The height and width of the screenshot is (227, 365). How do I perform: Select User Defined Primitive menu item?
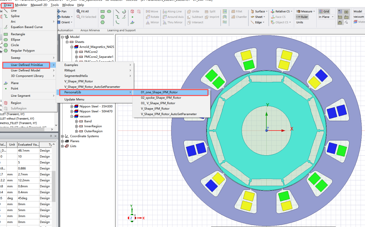[x=30, y=65]
